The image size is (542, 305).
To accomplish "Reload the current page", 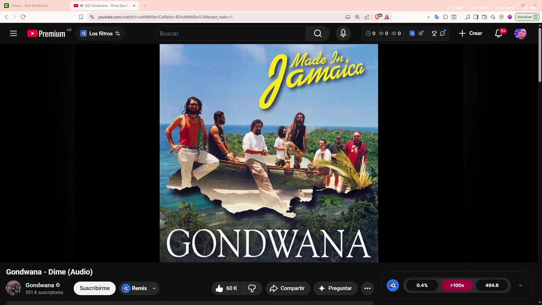I will pyautogui.click(x=23, y=17).
